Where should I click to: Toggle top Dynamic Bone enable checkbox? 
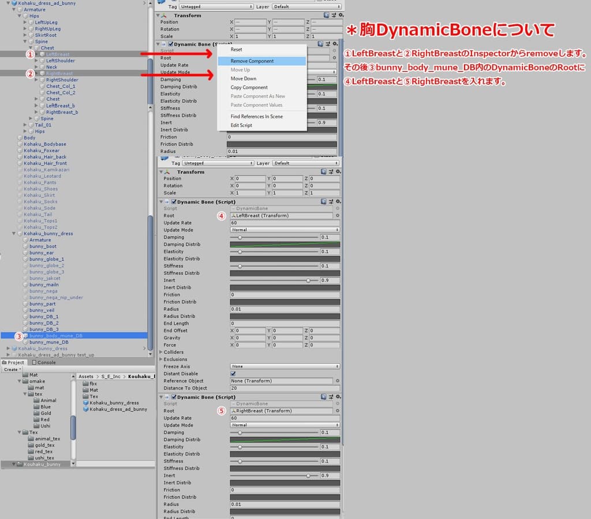click(171, 44)
